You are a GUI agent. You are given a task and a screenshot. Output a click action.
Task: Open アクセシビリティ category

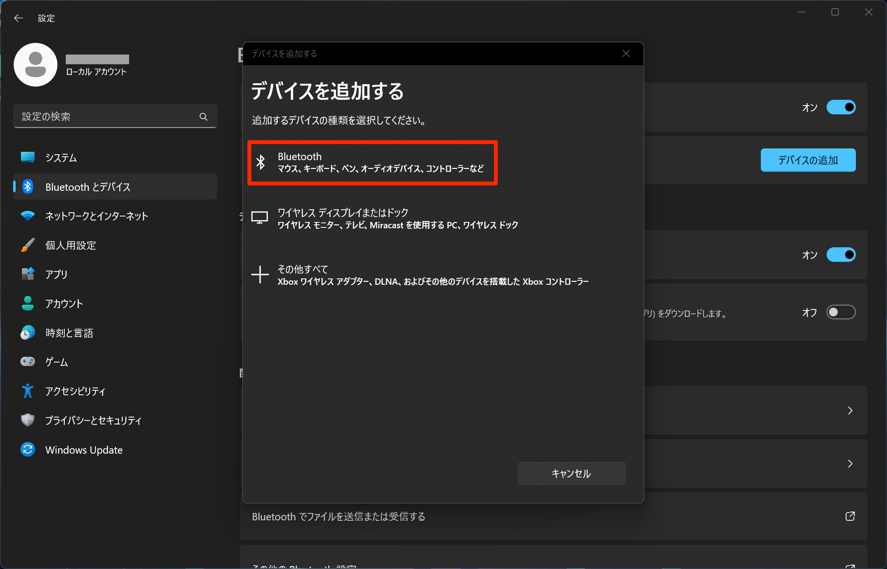[x=115, y=391]
